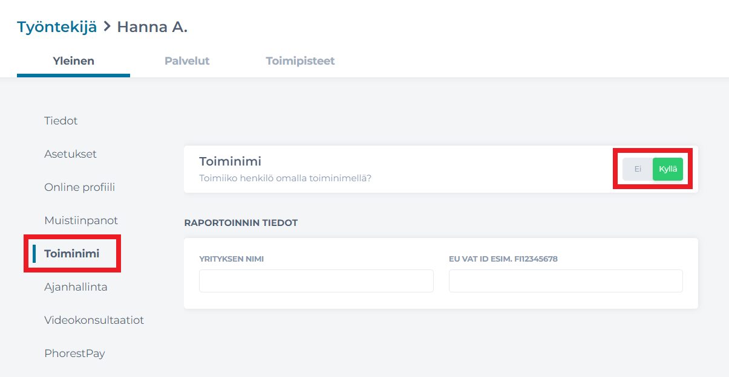View the Online profiili page
Screen dimensions: 729x377
pos(79,187)
